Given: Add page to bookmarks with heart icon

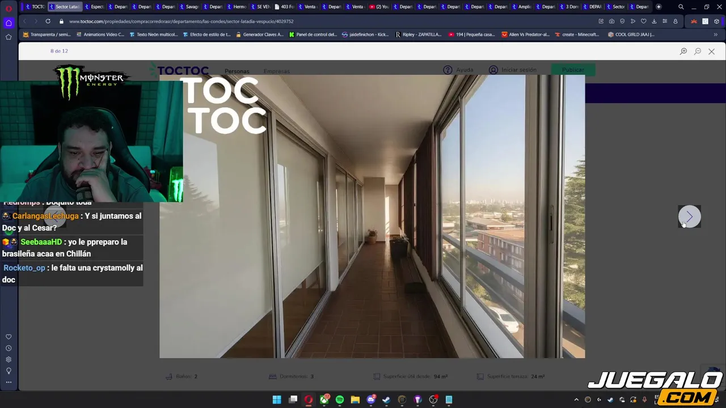Looking at the screenshot, I should (x=643, y=21).
